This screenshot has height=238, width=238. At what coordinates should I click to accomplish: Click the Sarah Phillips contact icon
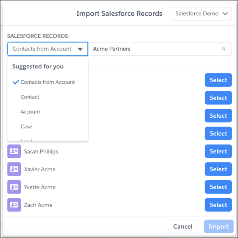click(14, 151)
